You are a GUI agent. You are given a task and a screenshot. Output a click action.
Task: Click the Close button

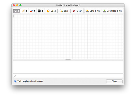(x=114, y=81)
